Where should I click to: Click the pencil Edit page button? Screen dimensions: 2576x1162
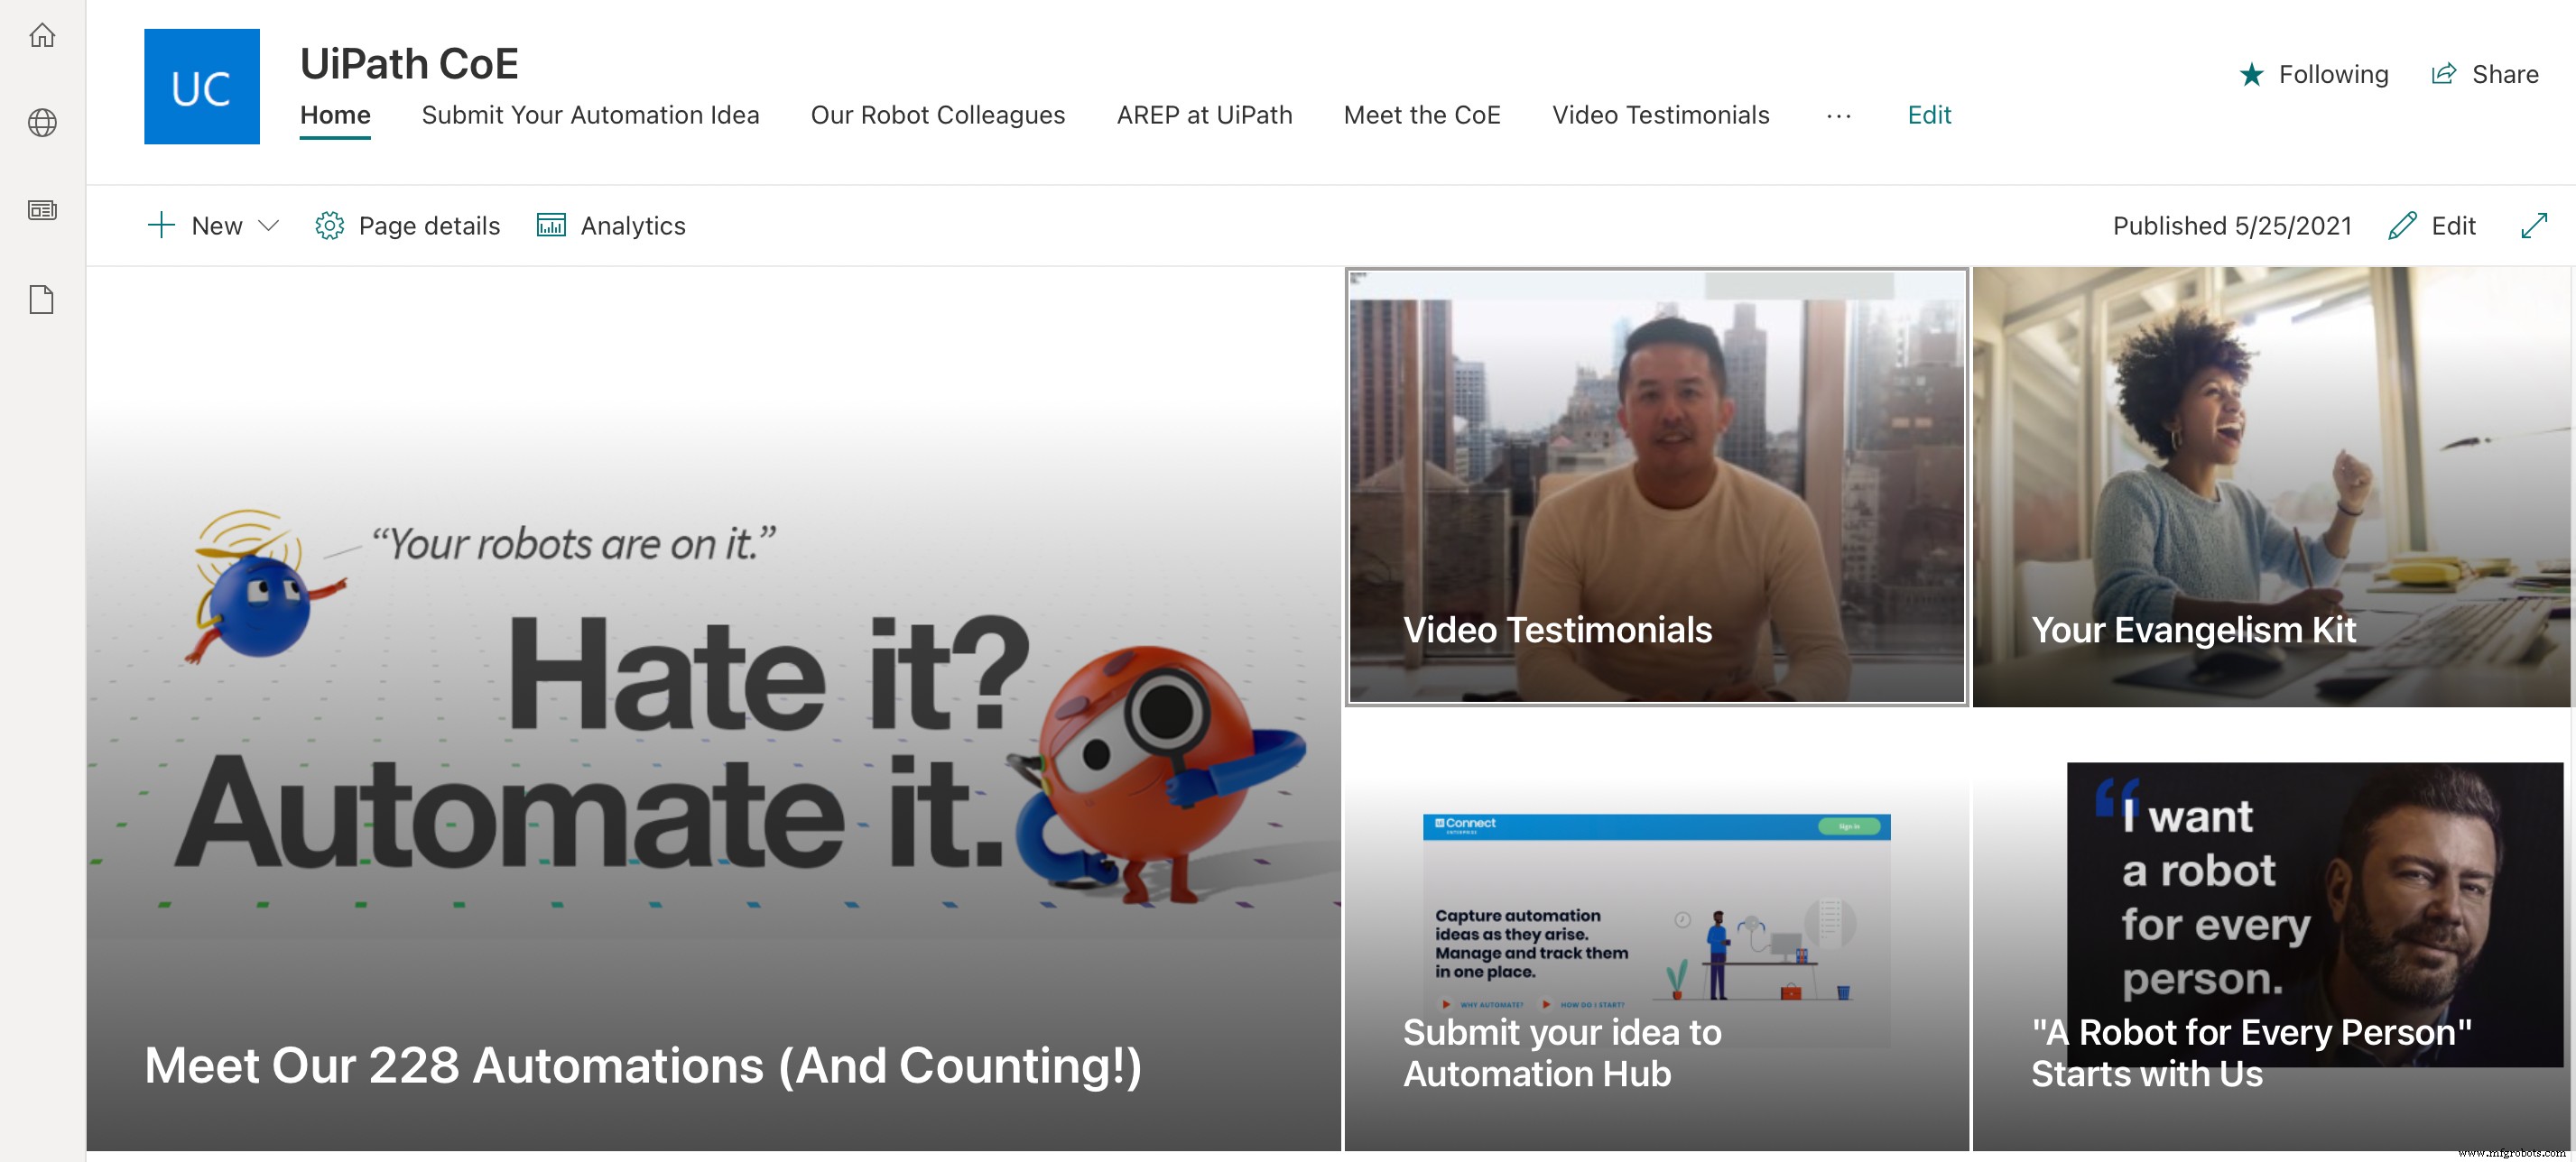coord(2432,226)
